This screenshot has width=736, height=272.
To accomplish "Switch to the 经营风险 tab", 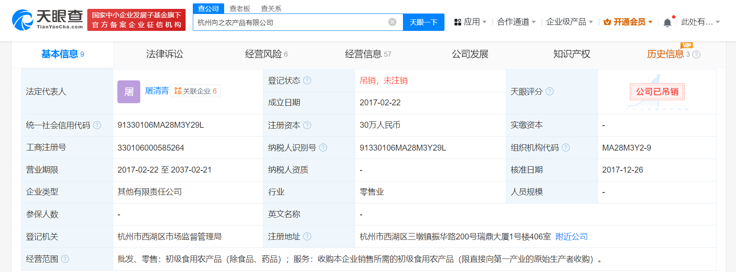I will [266, 54].
